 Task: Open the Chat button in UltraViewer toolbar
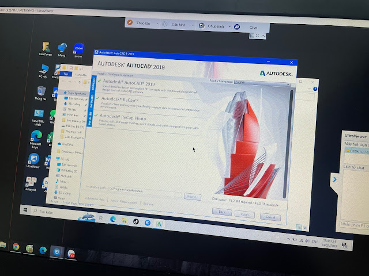[x=253, y=28]
